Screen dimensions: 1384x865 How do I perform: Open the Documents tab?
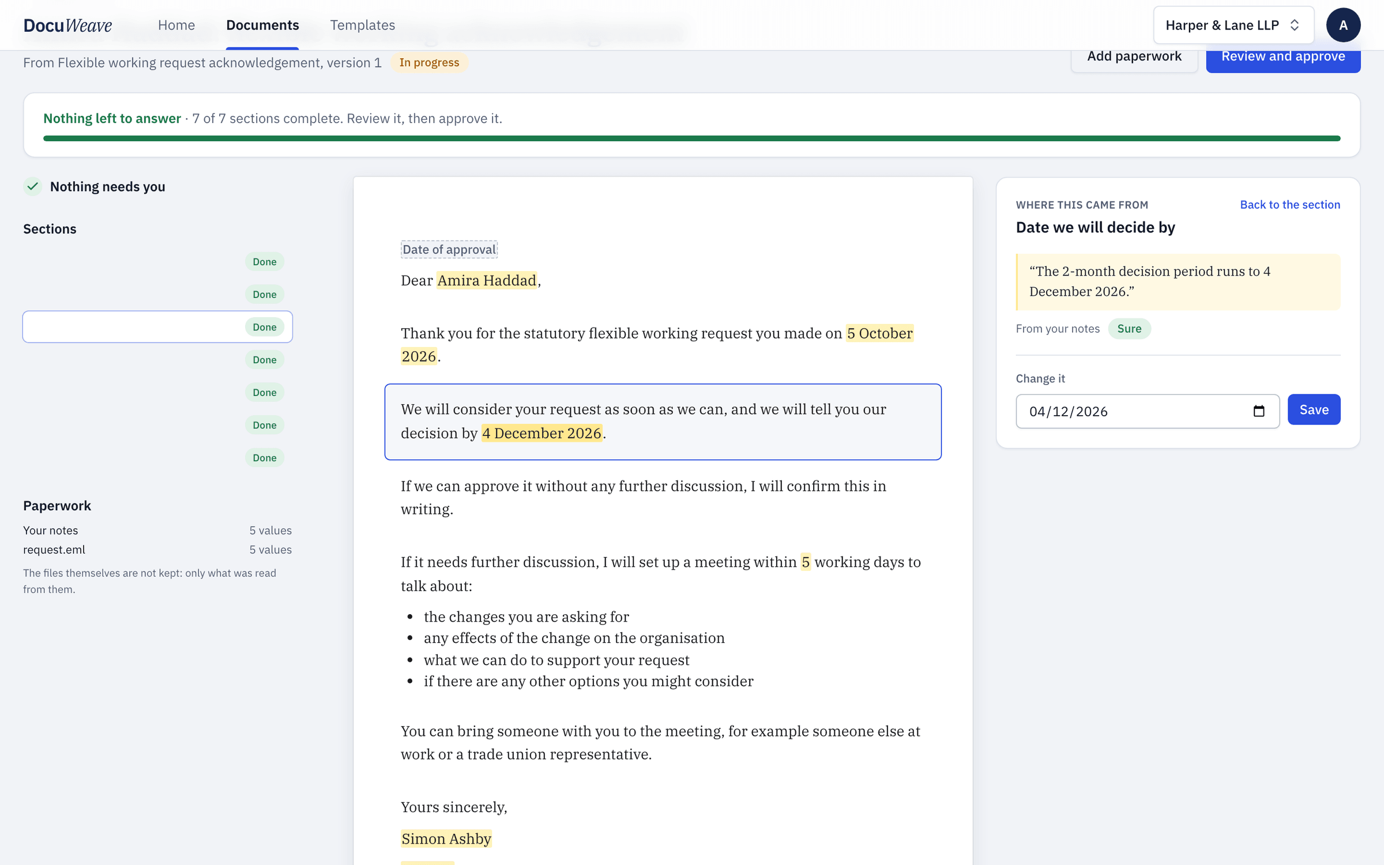tap(262, 25)
